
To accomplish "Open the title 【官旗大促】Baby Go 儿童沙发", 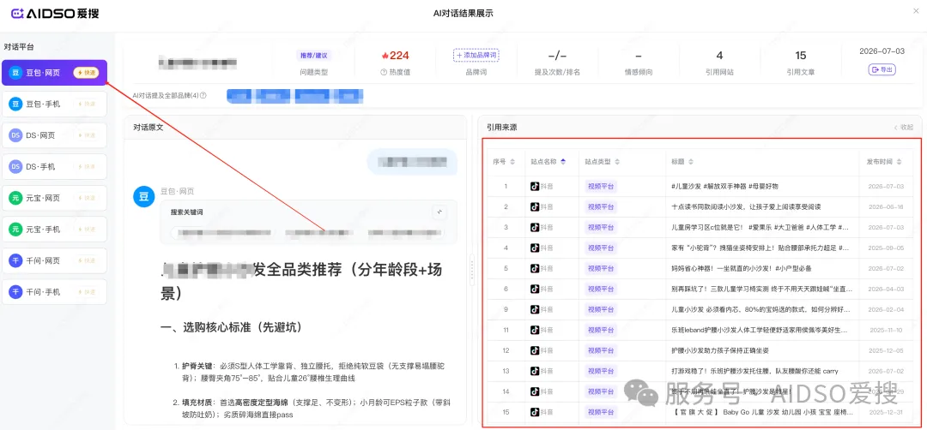I will pos(761,412).
